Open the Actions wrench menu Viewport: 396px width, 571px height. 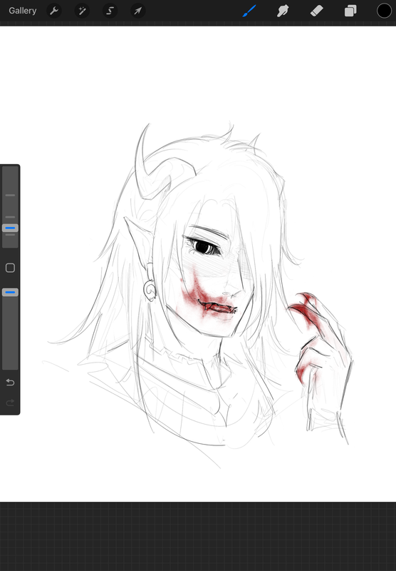click(54, 11)
